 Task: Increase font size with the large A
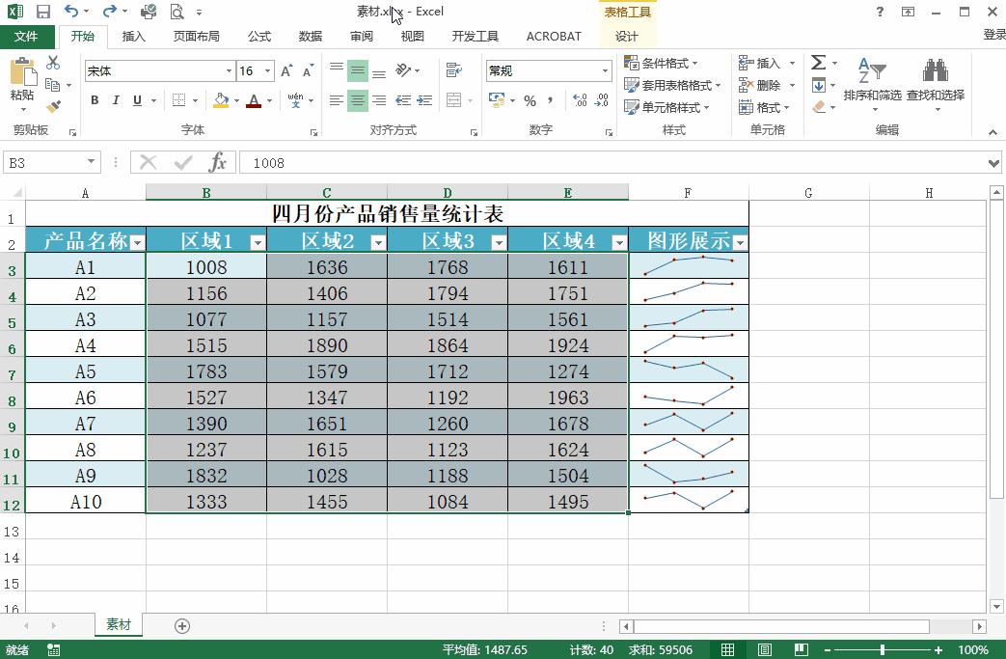pos(286,71)
